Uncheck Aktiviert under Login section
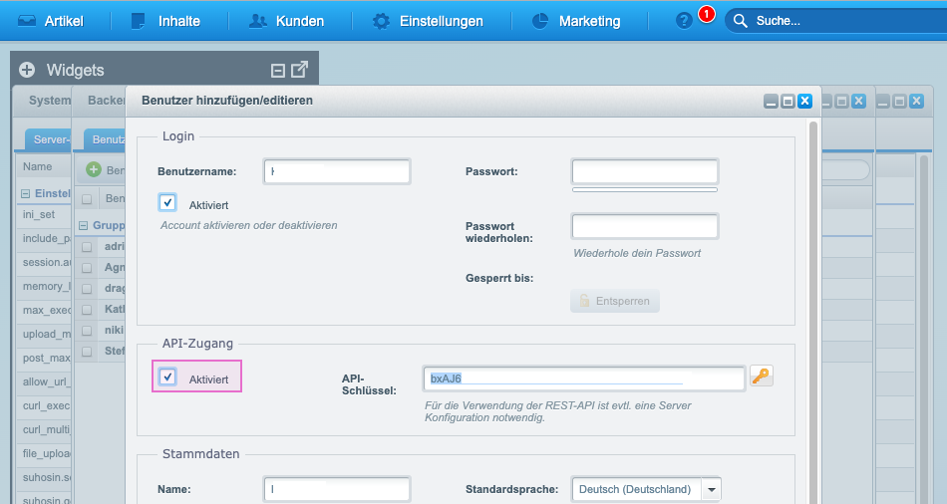Viewport: 947px width, 504px height. pyautogui.click(x=167, y=203)
